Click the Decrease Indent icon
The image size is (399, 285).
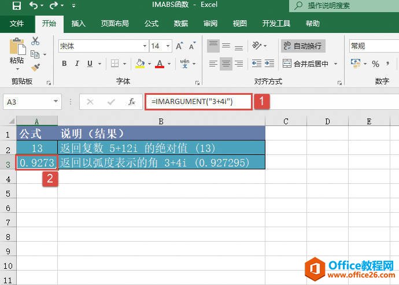pos(257,64)
